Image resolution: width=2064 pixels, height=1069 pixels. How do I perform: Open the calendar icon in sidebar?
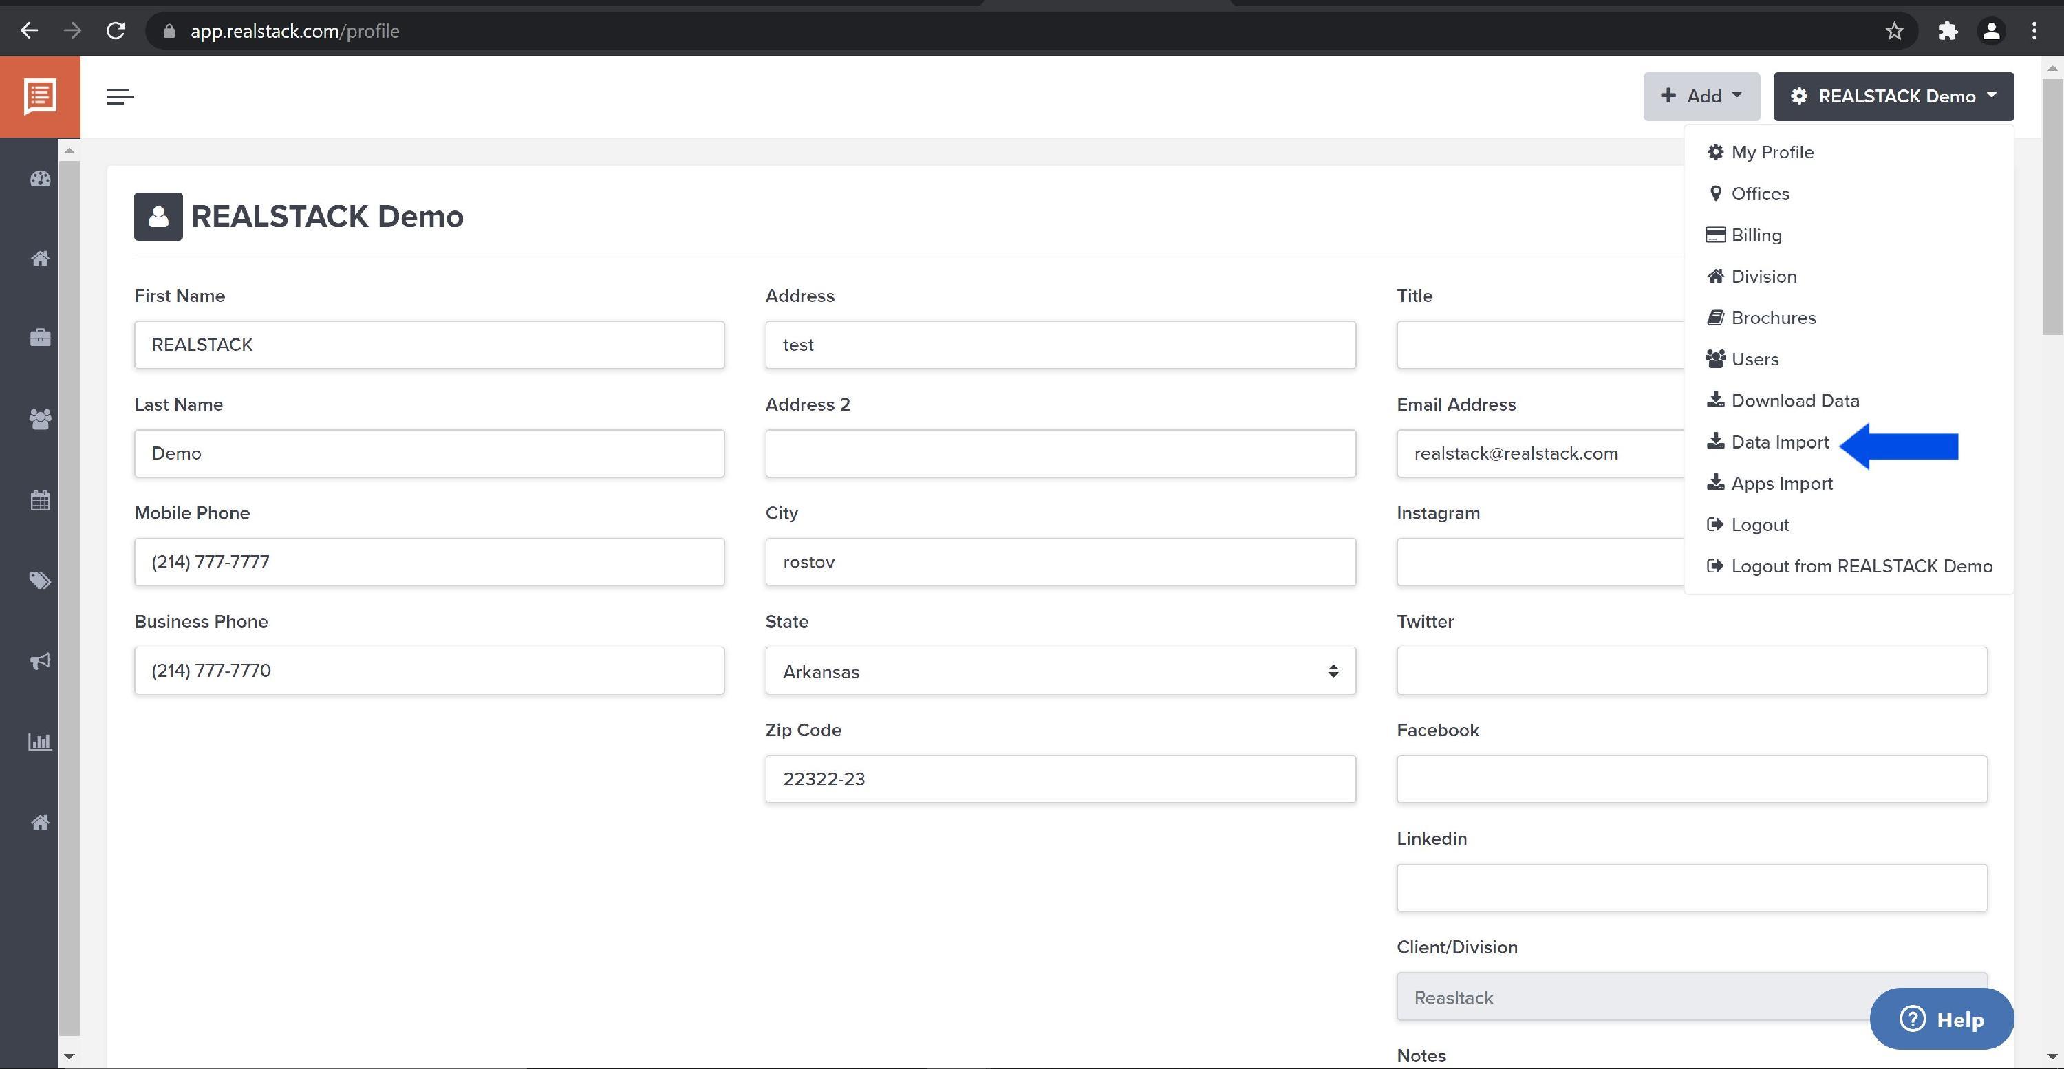(39, 500)
